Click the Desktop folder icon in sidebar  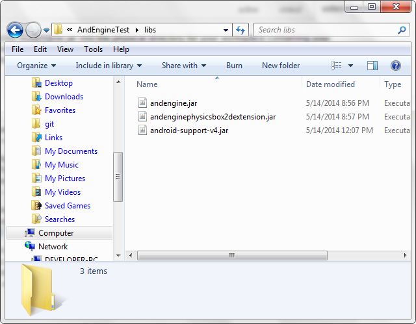(x=36, y=82)
